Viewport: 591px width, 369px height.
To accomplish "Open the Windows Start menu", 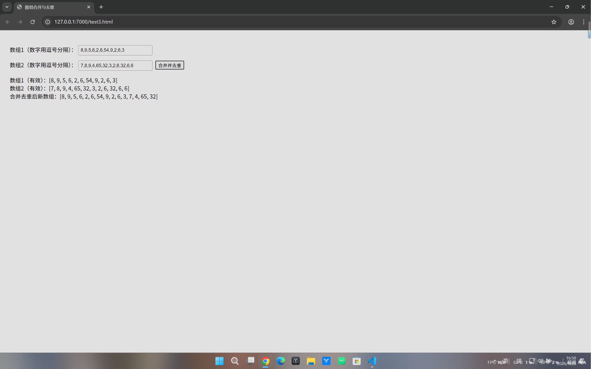I will click(219, 361).
